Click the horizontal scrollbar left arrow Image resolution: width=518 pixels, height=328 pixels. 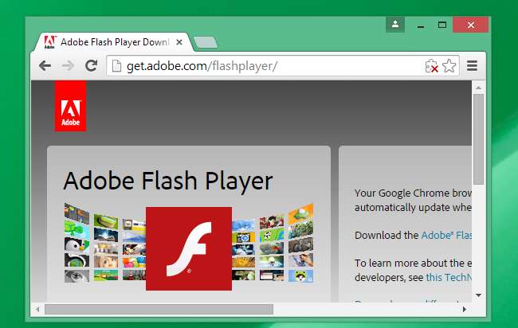[37, 309]
